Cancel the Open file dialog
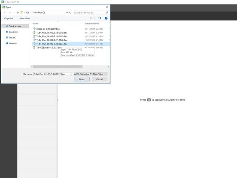 pyautogui.click(x=99, y=79)
